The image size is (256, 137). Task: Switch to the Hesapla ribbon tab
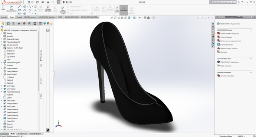point(19,17)
